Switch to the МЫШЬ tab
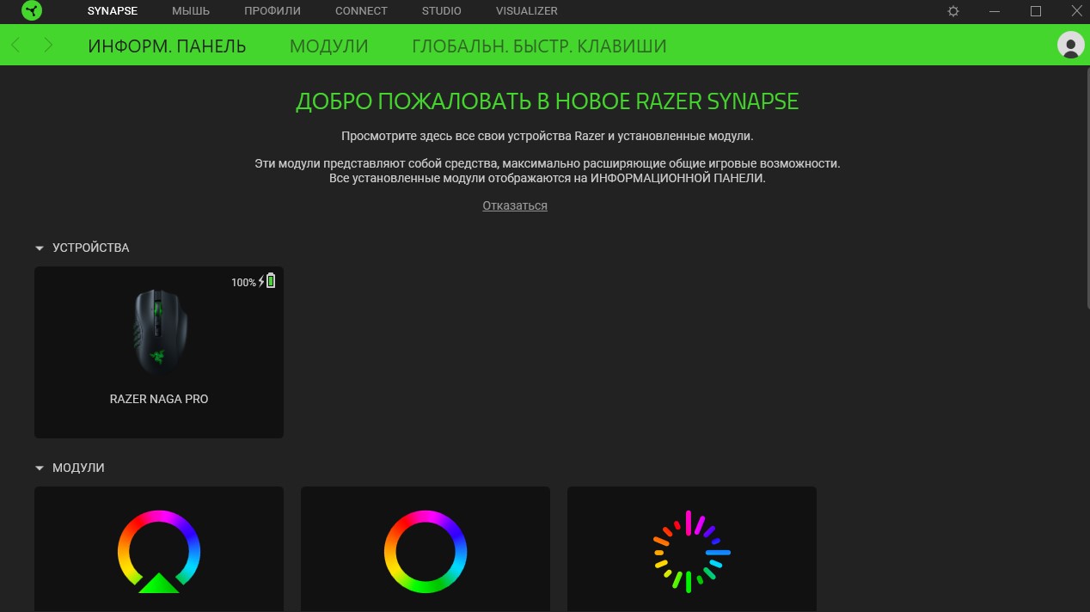This screenshot has height=612, width=1090. click(190, 11)
